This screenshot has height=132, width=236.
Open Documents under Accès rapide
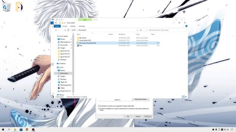click(64, 45)
